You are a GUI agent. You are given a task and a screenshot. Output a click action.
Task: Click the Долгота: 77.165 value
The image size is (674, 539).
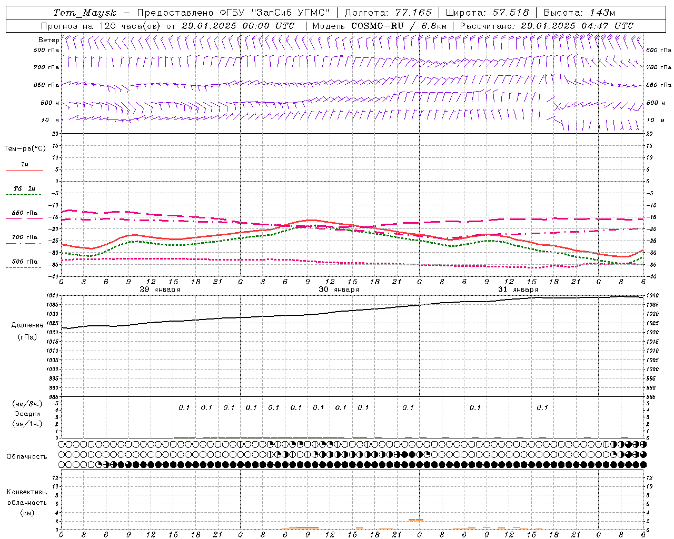point(388,13)
